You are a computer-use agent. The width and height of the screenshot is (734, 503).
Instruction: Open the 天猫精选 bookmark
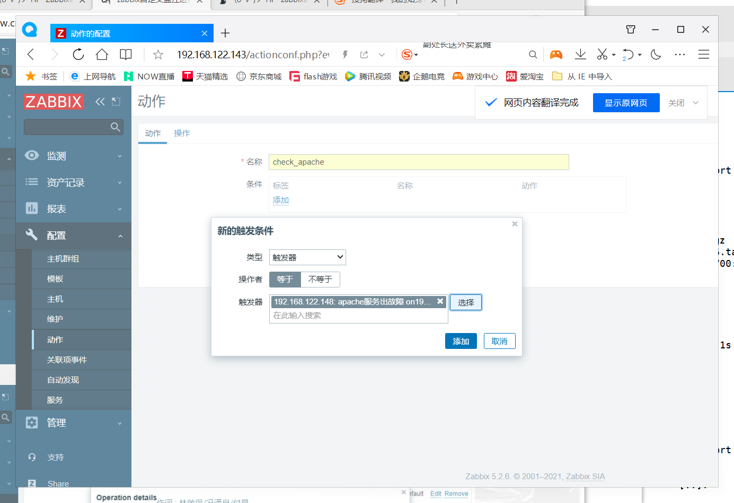(x=205, y=76)
